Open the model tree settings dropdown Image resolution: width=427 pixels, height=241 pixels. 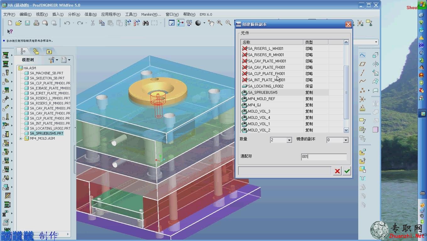53,60
